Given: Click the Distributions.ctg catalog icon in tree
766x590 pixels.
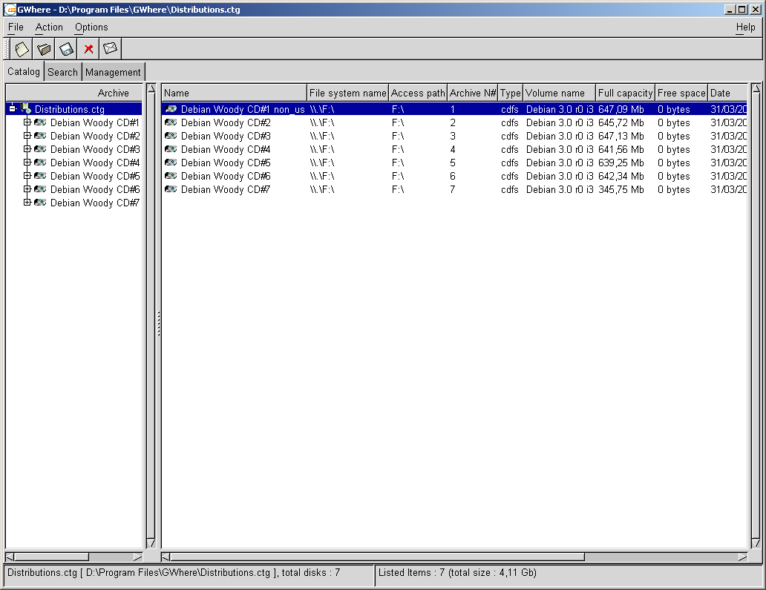Looking at the screenshot, I should (26, 109).
